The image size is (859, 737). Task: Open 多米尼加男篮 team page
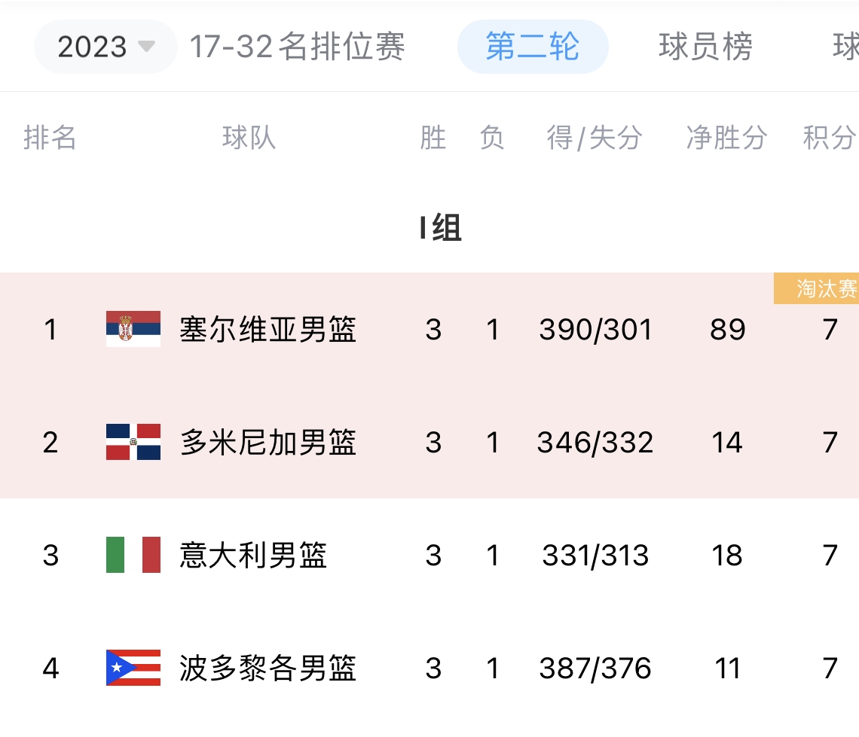point(268,442)
